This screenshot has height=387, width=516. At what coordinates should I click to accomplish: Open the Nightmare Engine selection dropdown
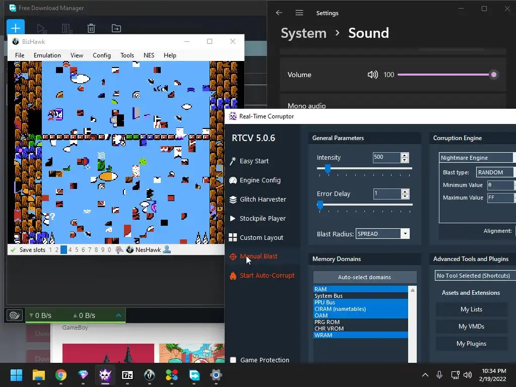pyautogui.click(x=477, y=158)
